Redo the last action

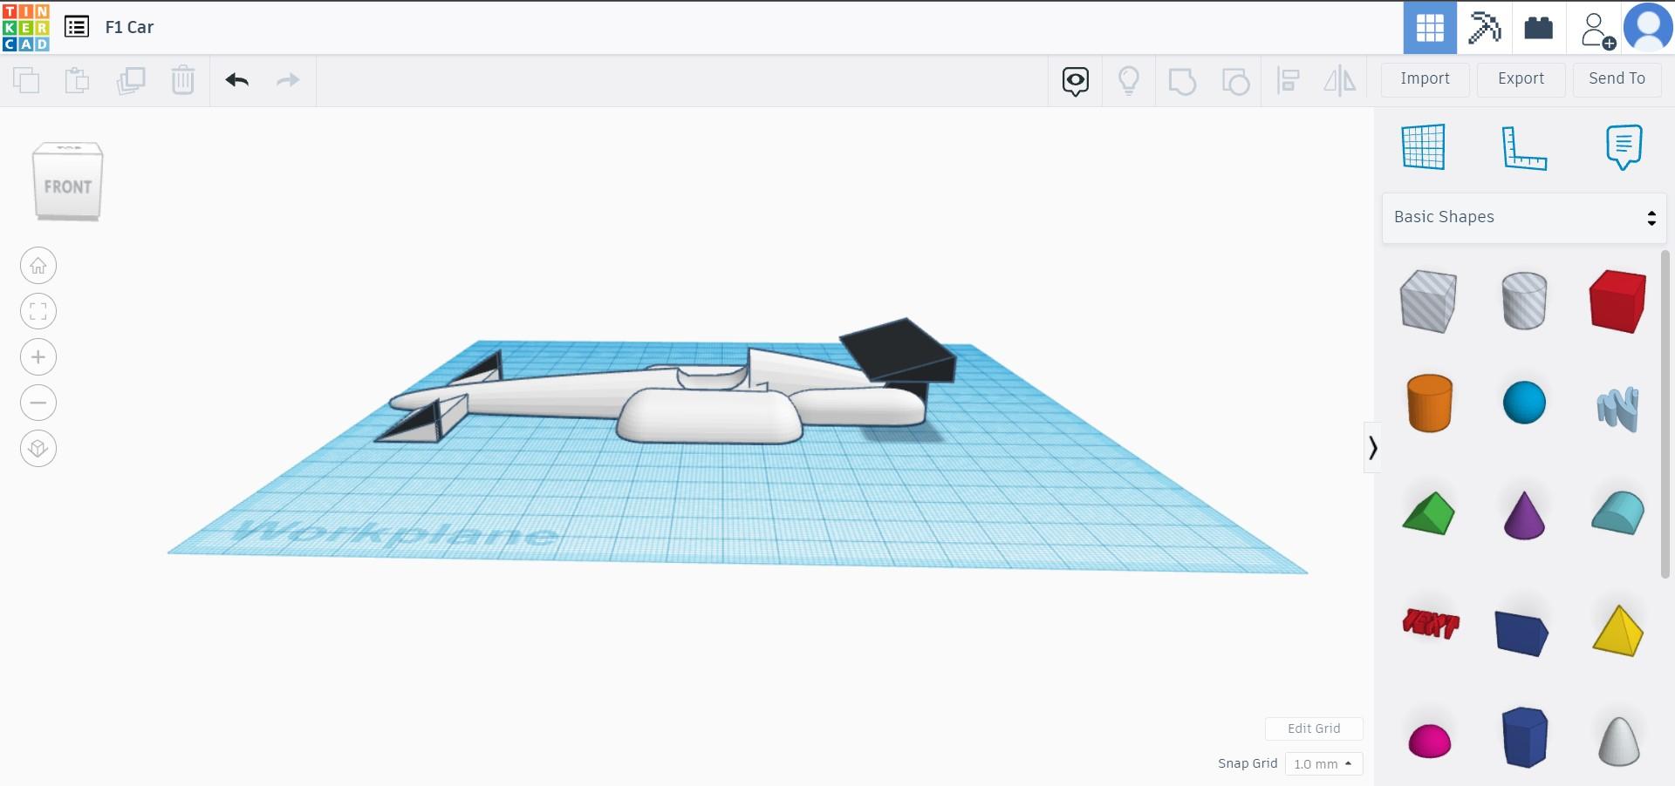(x=288, y=80)
